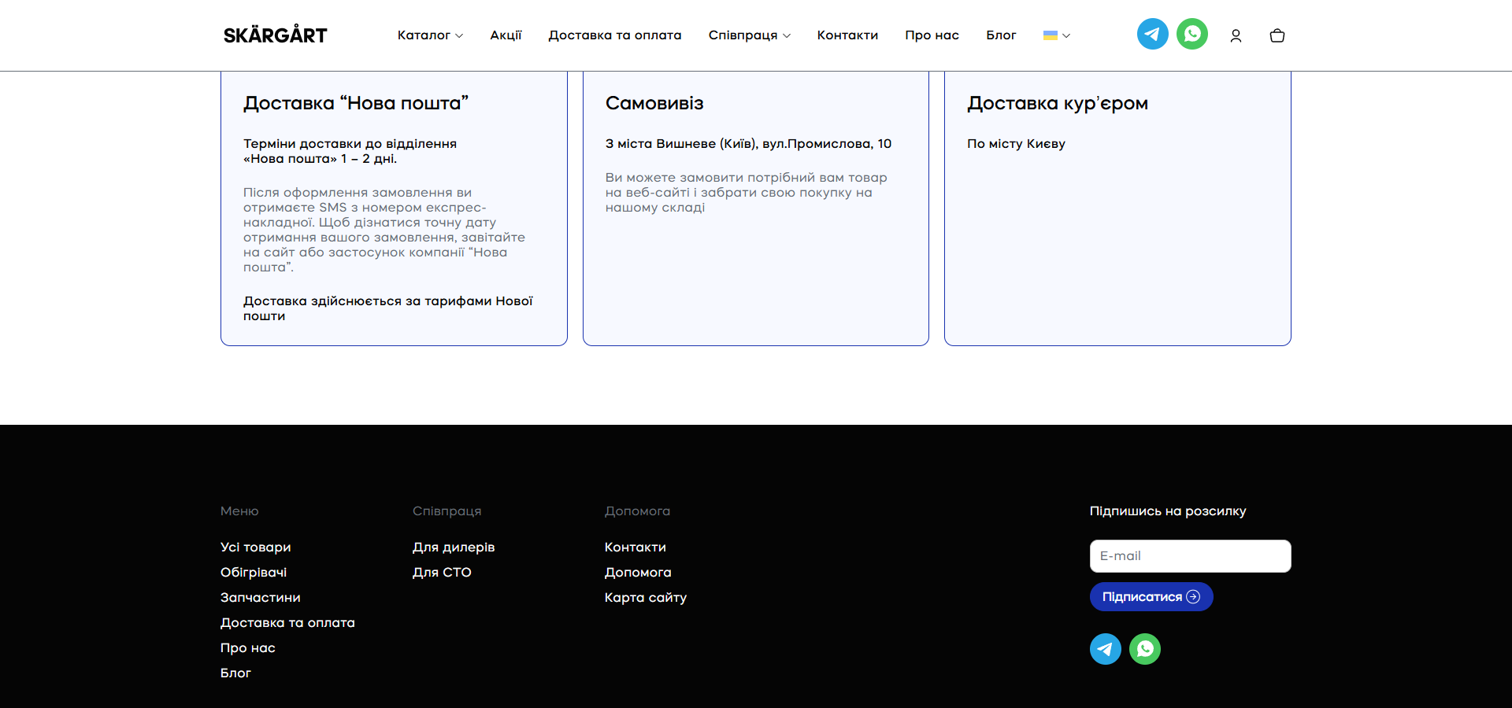This screenshot has width=1512, height=708.
Task: Open Контакти in header navigation
Action: point(847,35)
